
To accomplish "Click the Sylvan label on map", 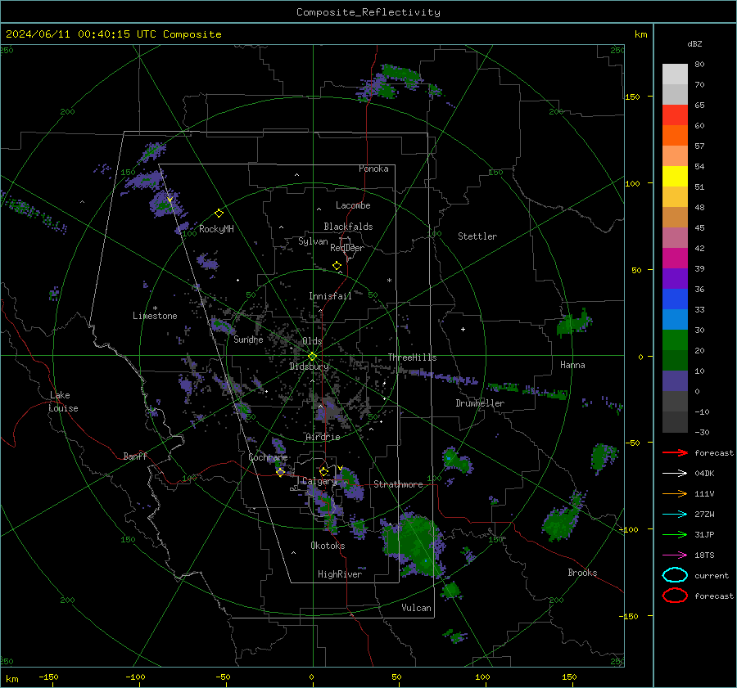I will pos(313,241).
